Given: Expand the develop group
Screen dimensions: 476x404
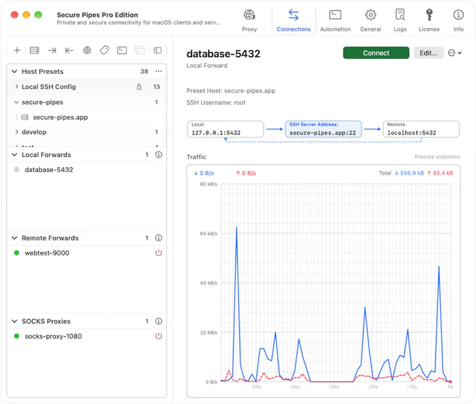Looking at the screenshot, I should point(17,132).
